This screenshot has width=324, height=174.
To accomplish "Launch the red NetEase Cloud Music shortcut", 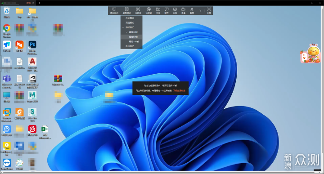I will pyautogui.click(x=32, y=131).
